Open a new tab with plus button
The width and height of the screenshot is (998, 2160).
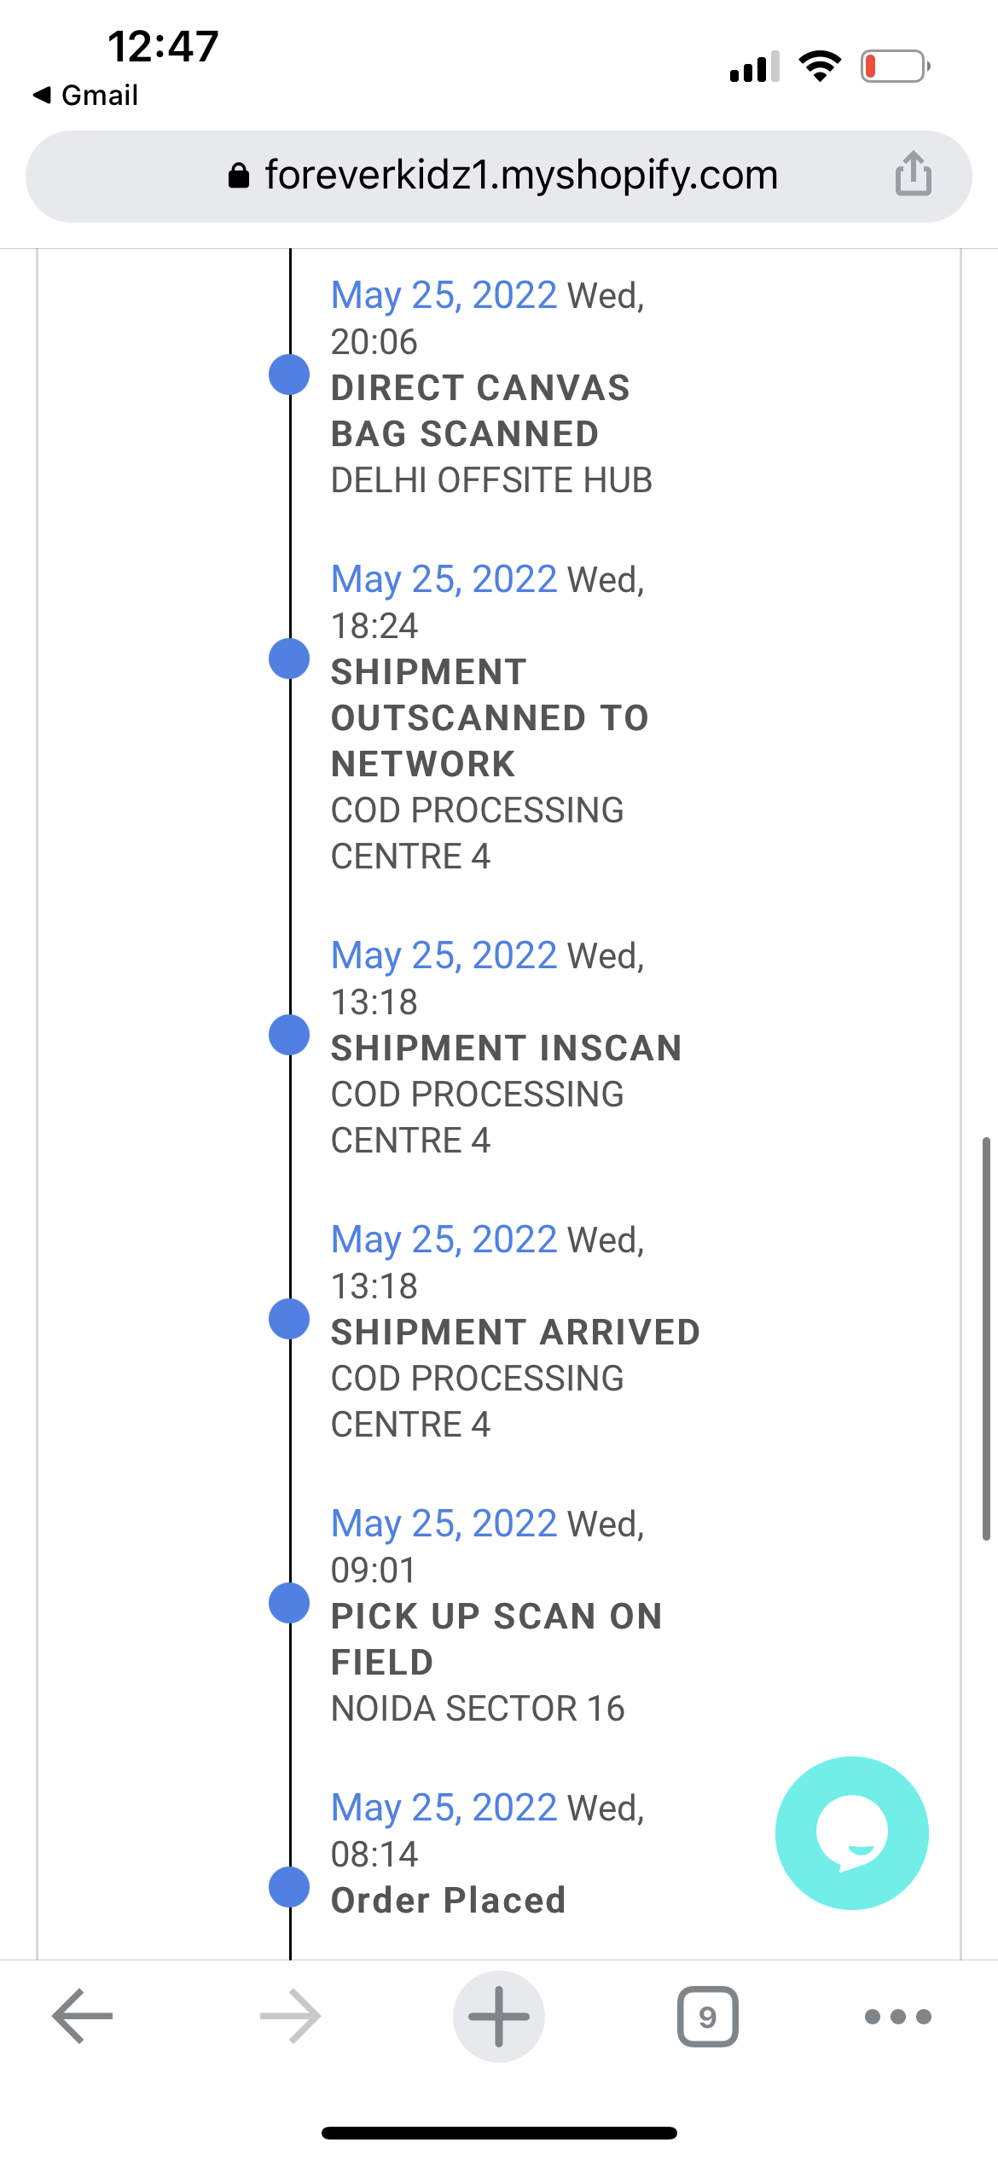499,2016
